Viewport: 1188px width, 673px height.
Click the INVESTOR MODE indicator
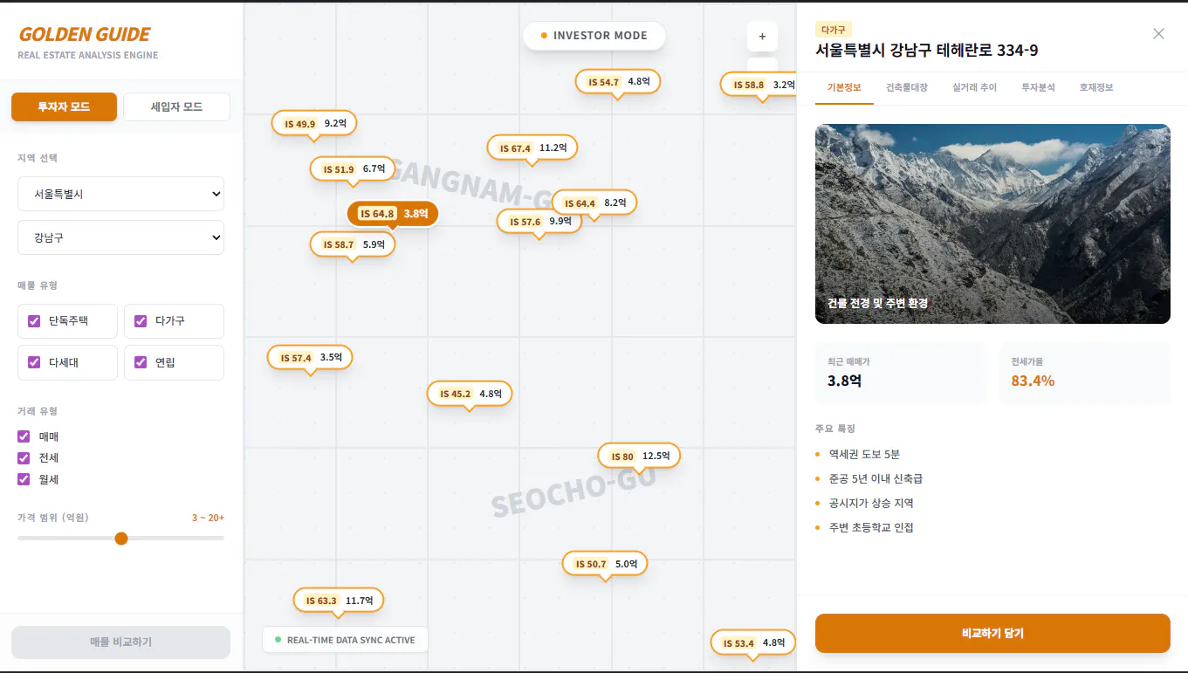click(x=594, y=36)
